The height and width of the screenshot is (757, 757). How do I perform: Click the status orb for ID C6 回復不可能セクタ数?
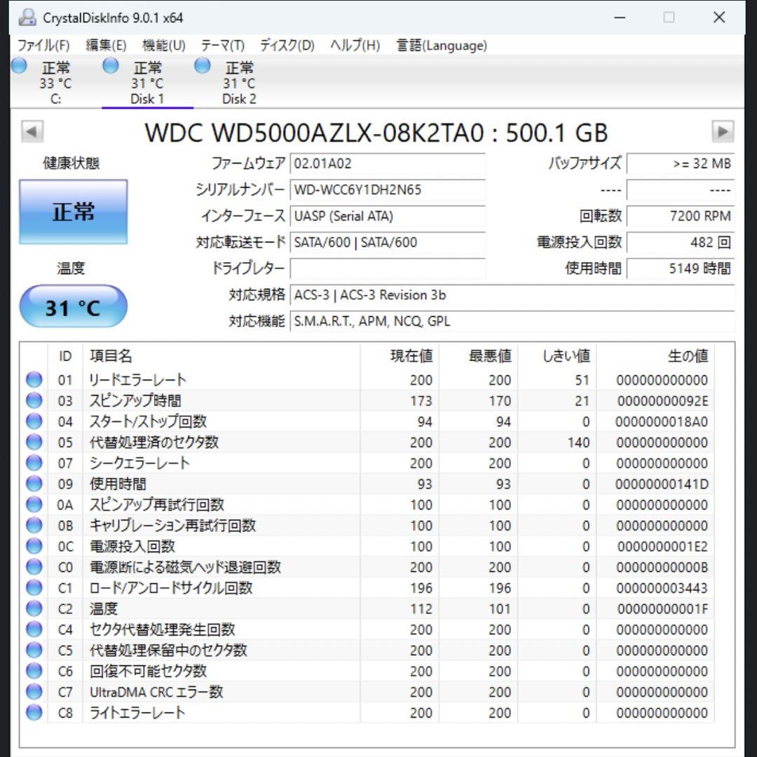[x=34, y=671]
